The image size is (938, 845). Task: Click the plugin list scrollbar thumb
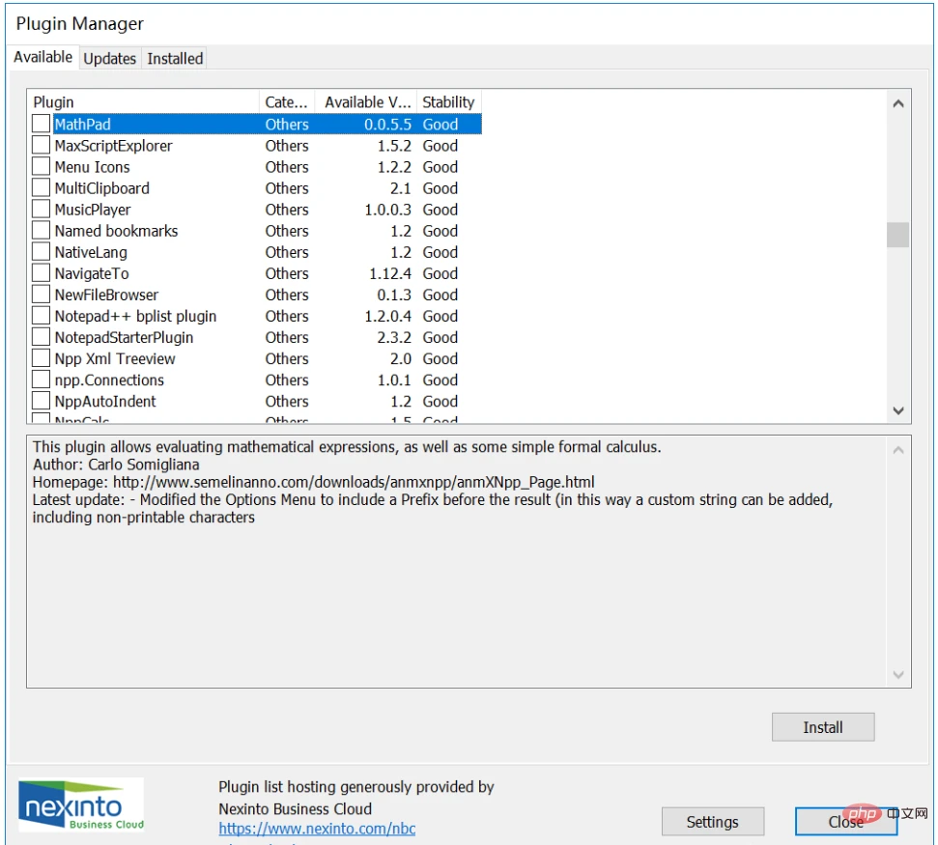[x=897, y=235]
